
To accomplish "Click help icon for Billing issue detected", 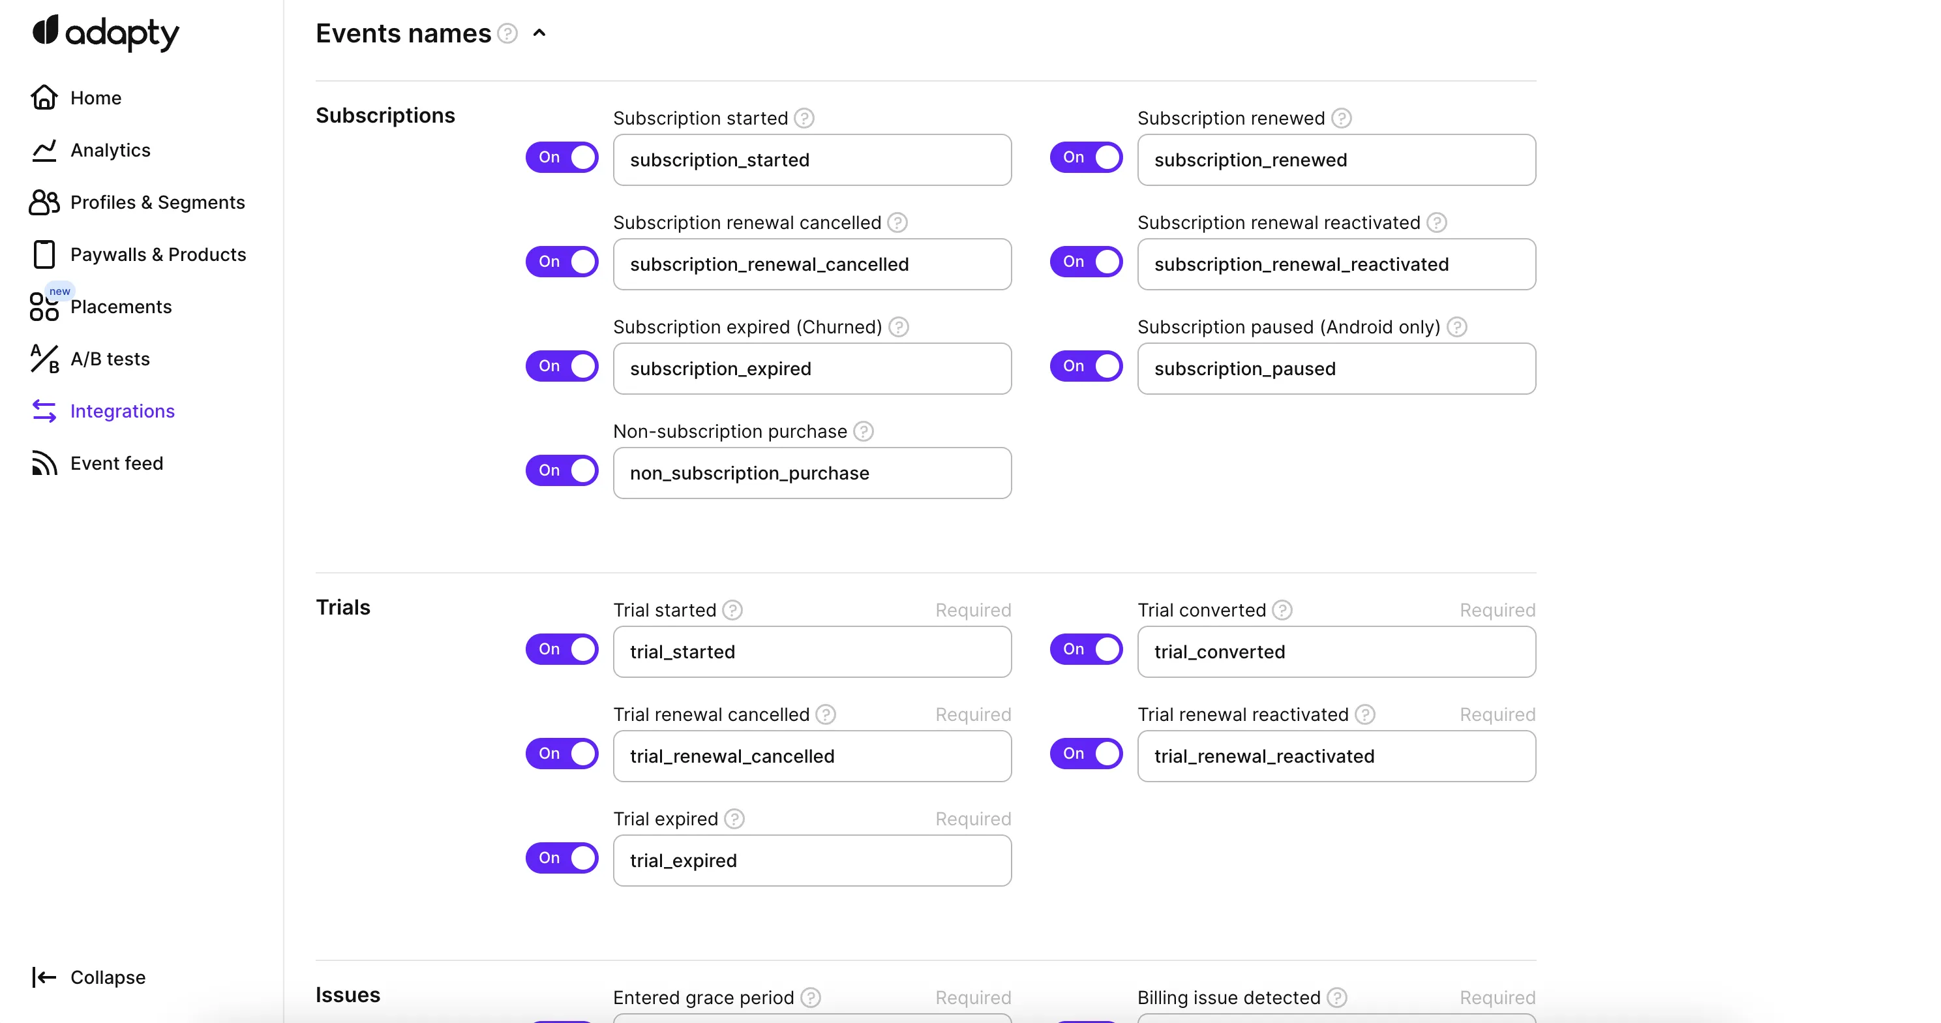I will point(1336,998).
